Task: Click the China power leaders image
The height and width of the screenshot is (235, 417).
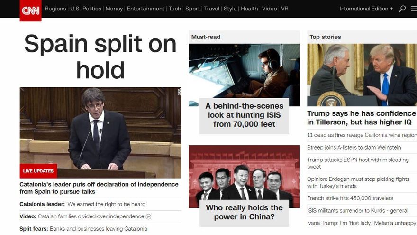Action: [x=244, y=173]
